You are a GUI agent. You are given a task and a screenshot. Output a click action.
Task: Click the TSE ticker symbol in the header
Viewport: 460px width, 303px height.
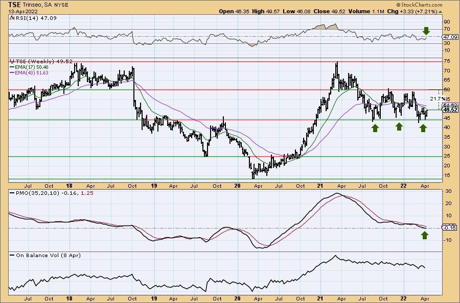[14, 5]
